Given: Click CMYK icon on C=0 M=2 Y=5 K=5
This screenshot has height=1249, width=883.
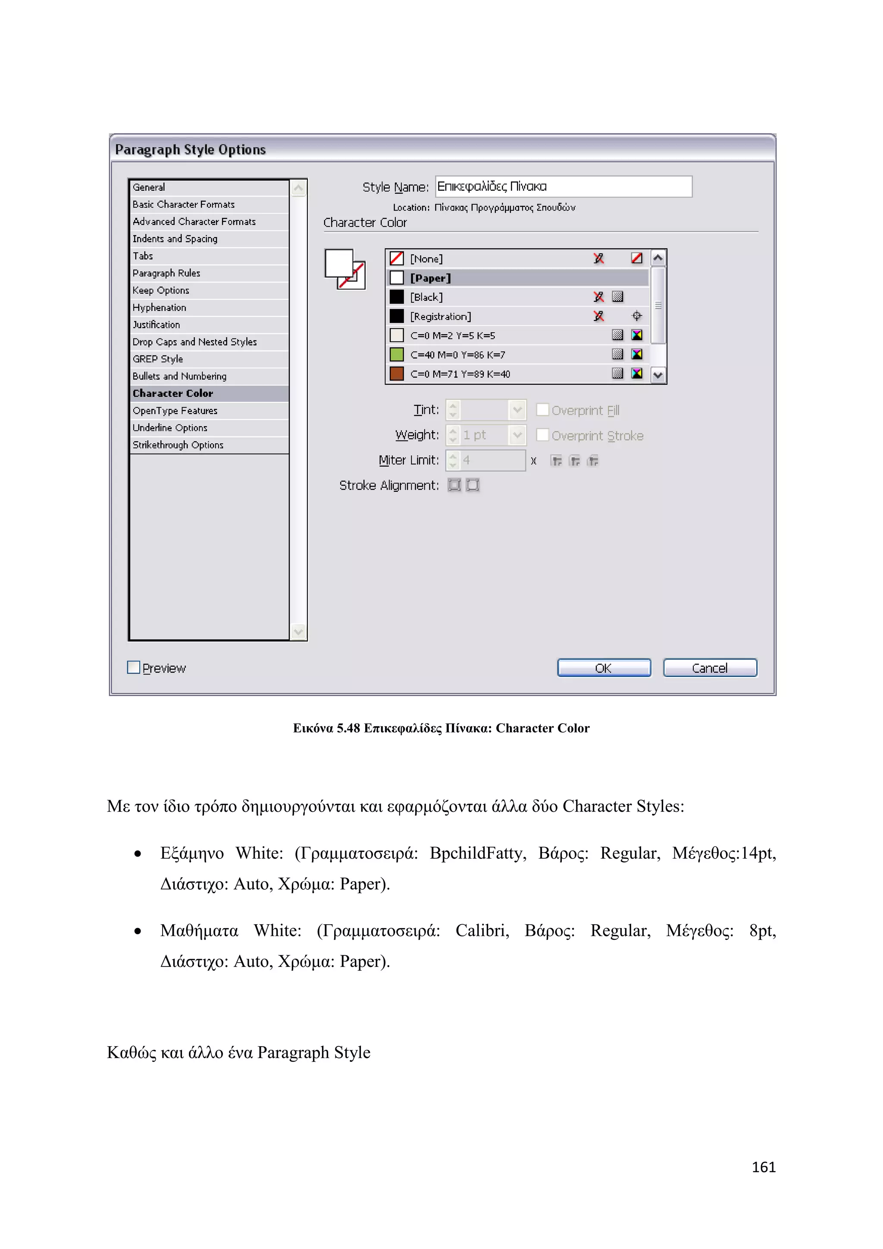Looking at the screenshot, I should pos(637,335).
